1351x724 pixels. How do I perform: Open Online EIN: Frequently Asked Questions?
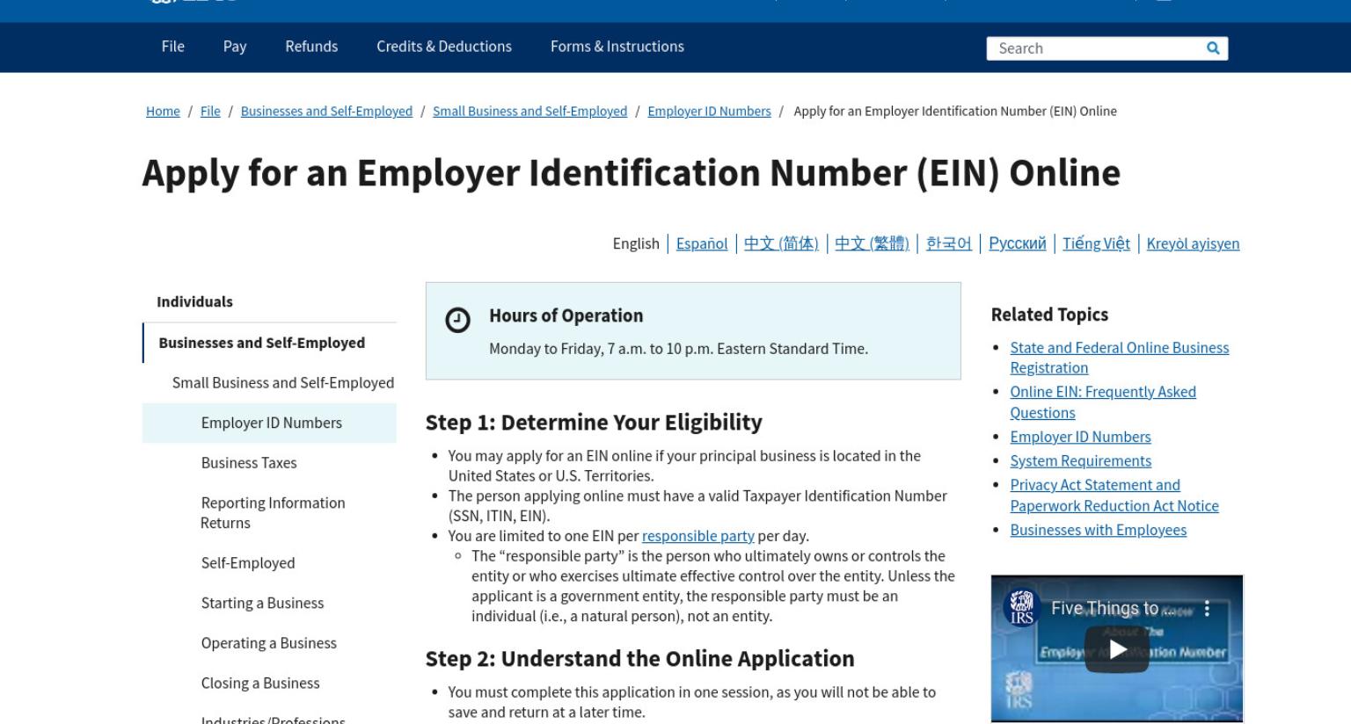pyautogui.click(x=1103, y=402)
